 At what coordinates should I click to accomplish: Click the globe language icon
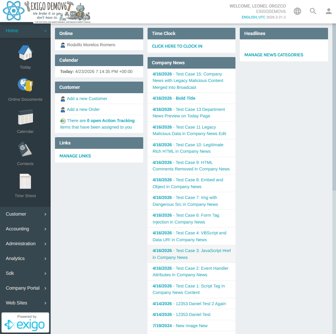click(297, 11)
